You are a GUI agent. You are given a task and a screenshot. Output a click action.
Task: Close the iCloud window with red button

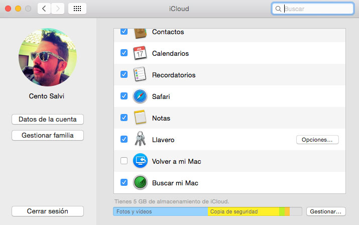tap(8, 9)
